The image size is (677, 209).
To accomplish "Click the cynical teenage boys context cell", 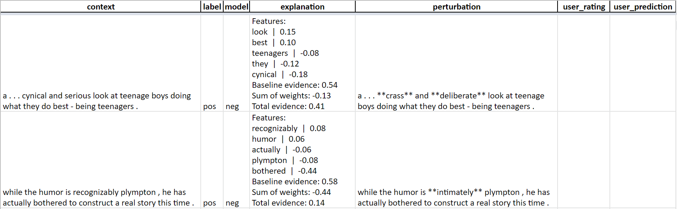I will pyautogui.click(x=101, y=63).
